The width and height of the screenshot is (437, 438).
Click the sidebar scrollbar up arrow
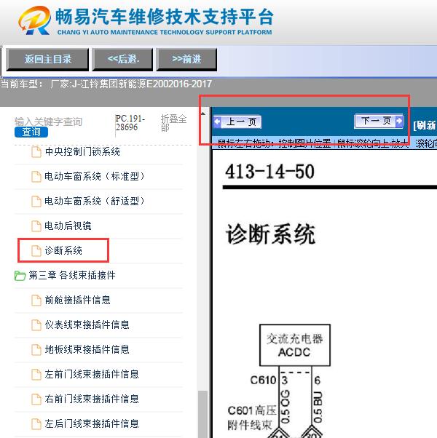[x=203, y=114]
